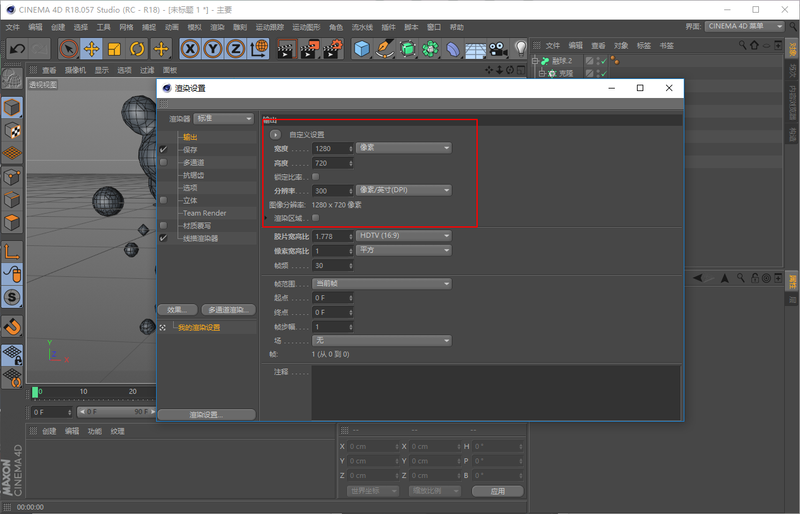Switch to Texture mode checker cube icon
Viewport: 800px width, 514px height.
tap(12, 130)
